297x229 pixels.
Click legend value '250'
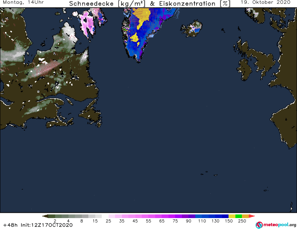coord(242,221)
